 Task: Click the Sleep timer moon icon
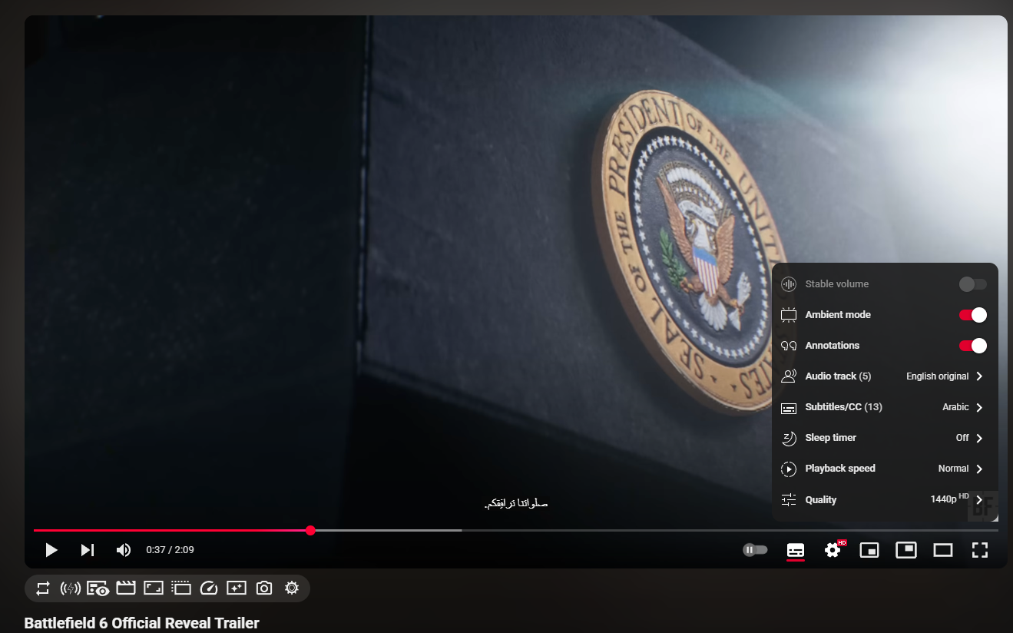(789, 438)
